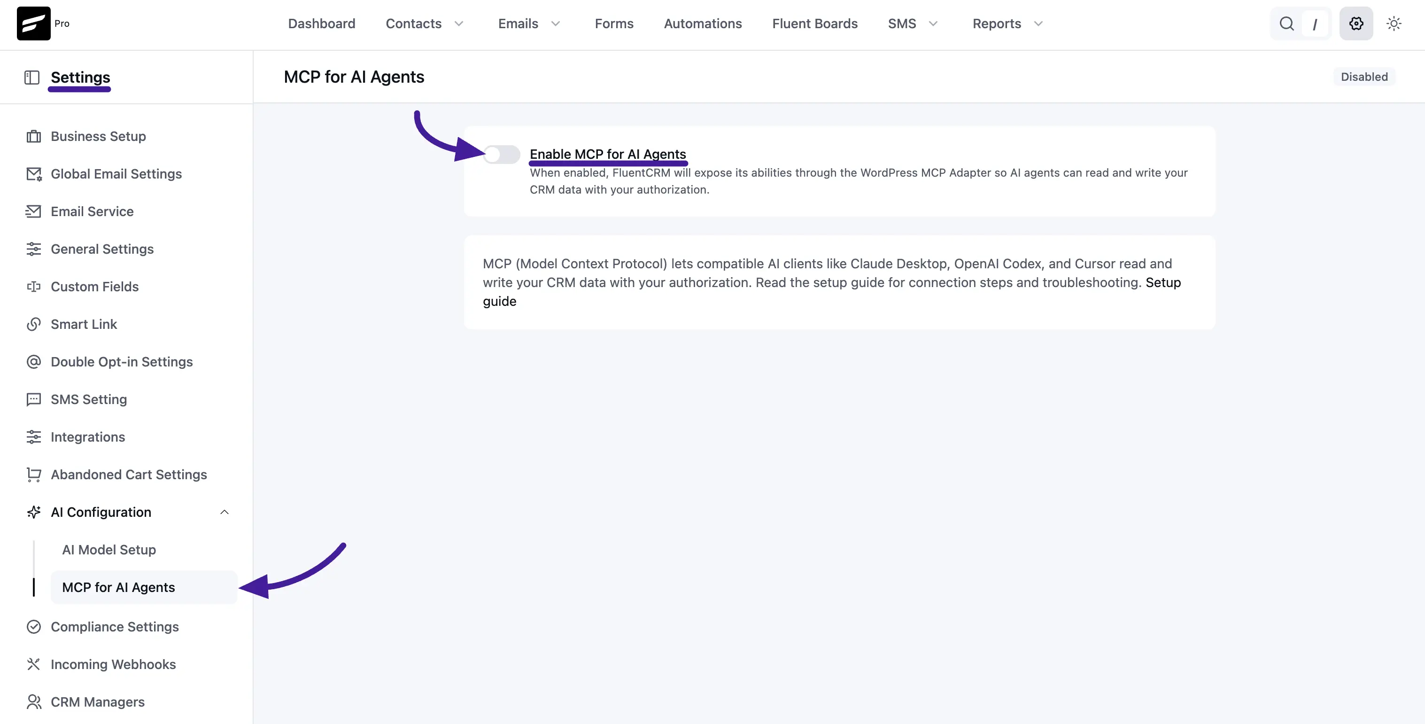Open Automations in top navigation

click(703, 24)
